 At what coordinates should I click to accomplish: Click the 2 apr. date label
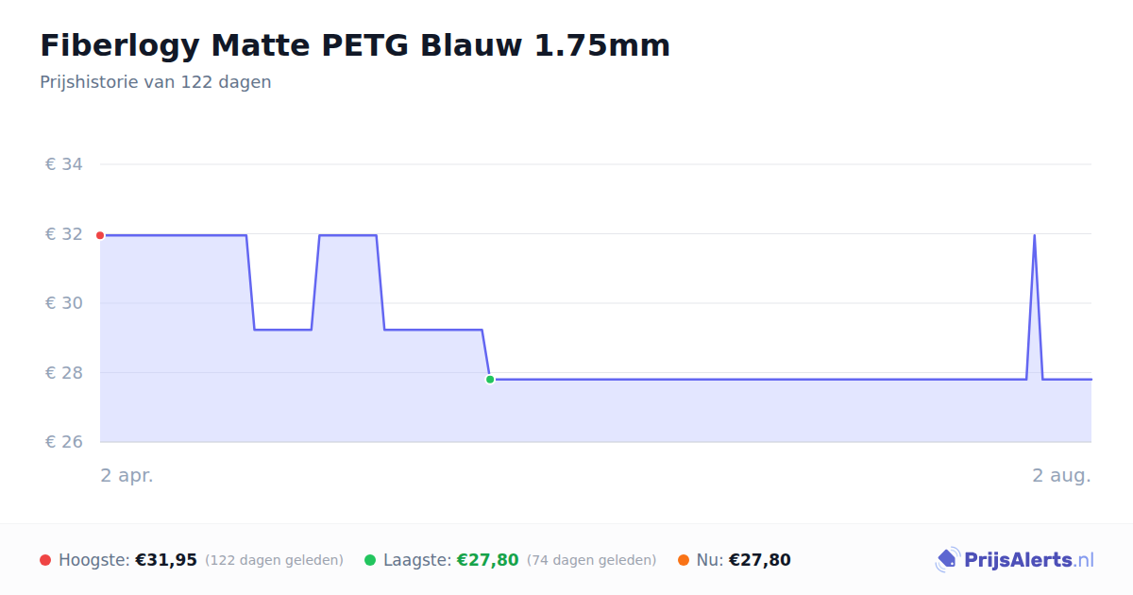click(127, 475)
